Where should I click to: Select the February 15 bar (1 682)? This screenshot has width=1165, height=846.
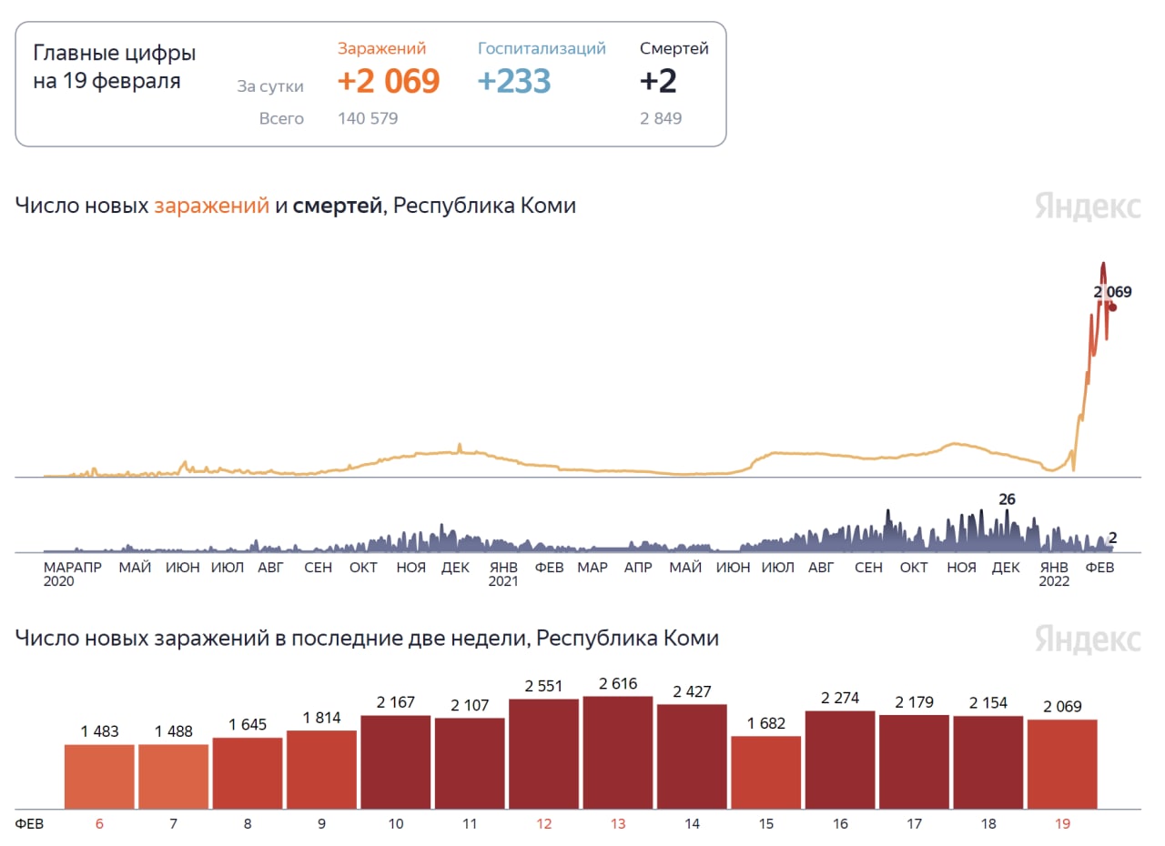click(x=766, y=772)
